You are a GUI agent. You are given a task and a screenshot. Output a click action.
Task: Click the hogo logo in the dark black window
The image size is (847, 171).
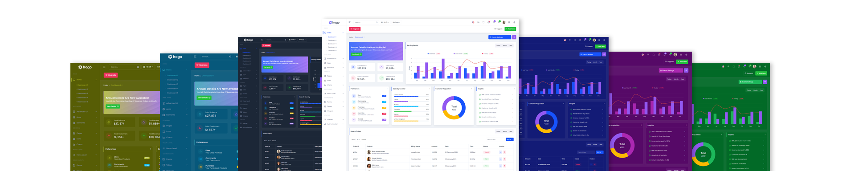(x=249, y=40)
